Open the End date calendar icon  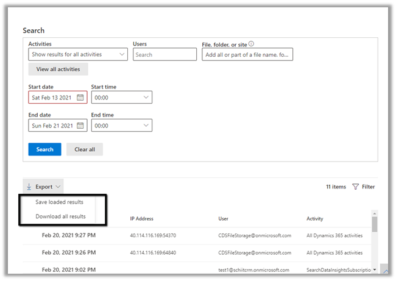point(80,126)
